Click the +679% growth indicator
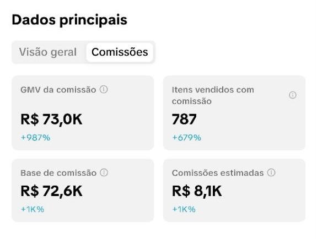Screen dimensions: 317x239 pos(186,138)
